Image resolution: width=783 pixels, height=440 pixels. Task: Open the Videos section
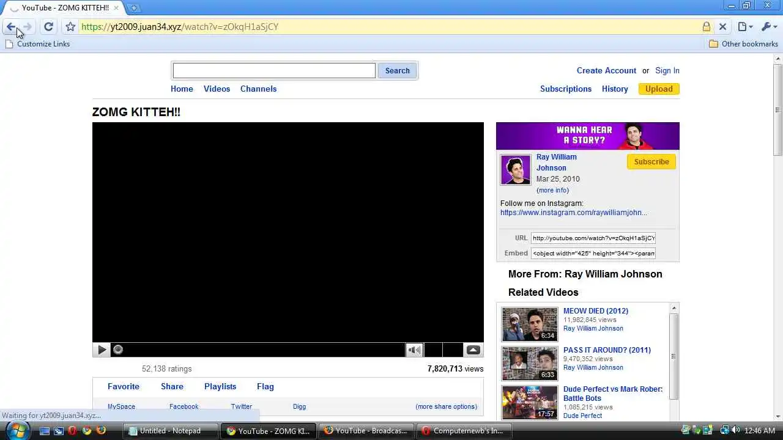click(217, 89)
